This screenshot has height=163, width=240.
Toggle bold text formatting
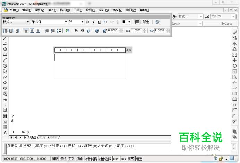pyautogui.click(x=87, y=22)
